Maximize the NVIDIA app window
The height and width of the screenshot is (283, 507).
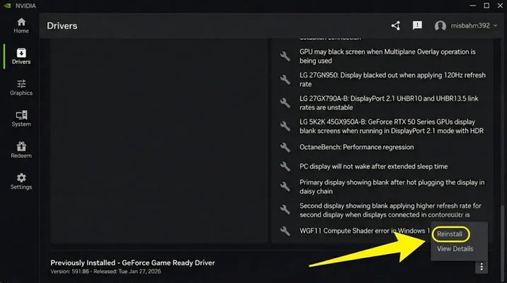pyautogui.click(x=486, y=6)
